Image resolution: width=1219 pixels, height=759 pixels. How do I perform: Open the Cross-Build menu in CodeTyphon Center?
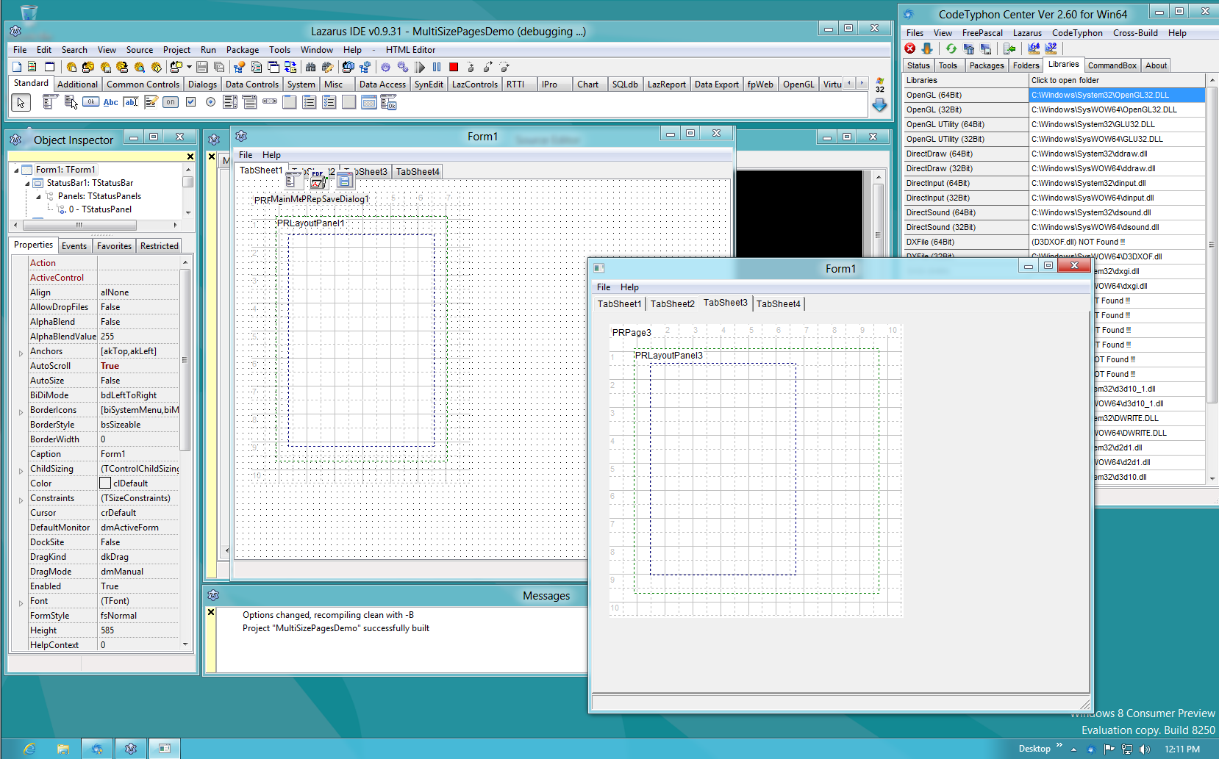click(x=1135, y=33)
